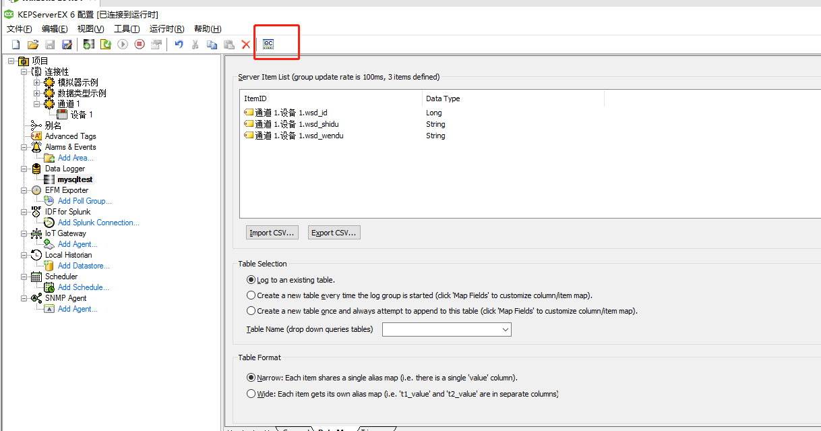This screenshot has width=821, height=431.
Task: Stop the runtime service
Action: pos(141,44)
